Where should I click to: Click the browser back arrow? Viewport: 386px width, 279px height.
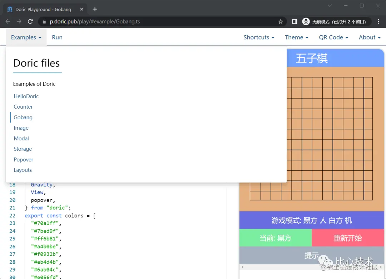(x=8, y=22)
